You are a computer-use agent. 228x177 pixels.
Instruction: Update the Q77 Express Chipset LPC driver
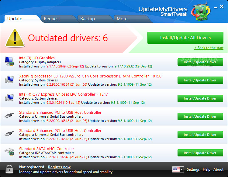(200, 98)
